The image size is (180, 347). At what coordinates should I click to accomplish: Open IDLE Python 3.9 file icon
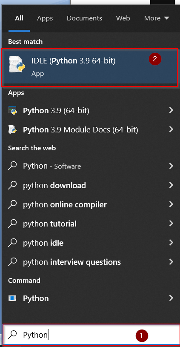(17, 64)
